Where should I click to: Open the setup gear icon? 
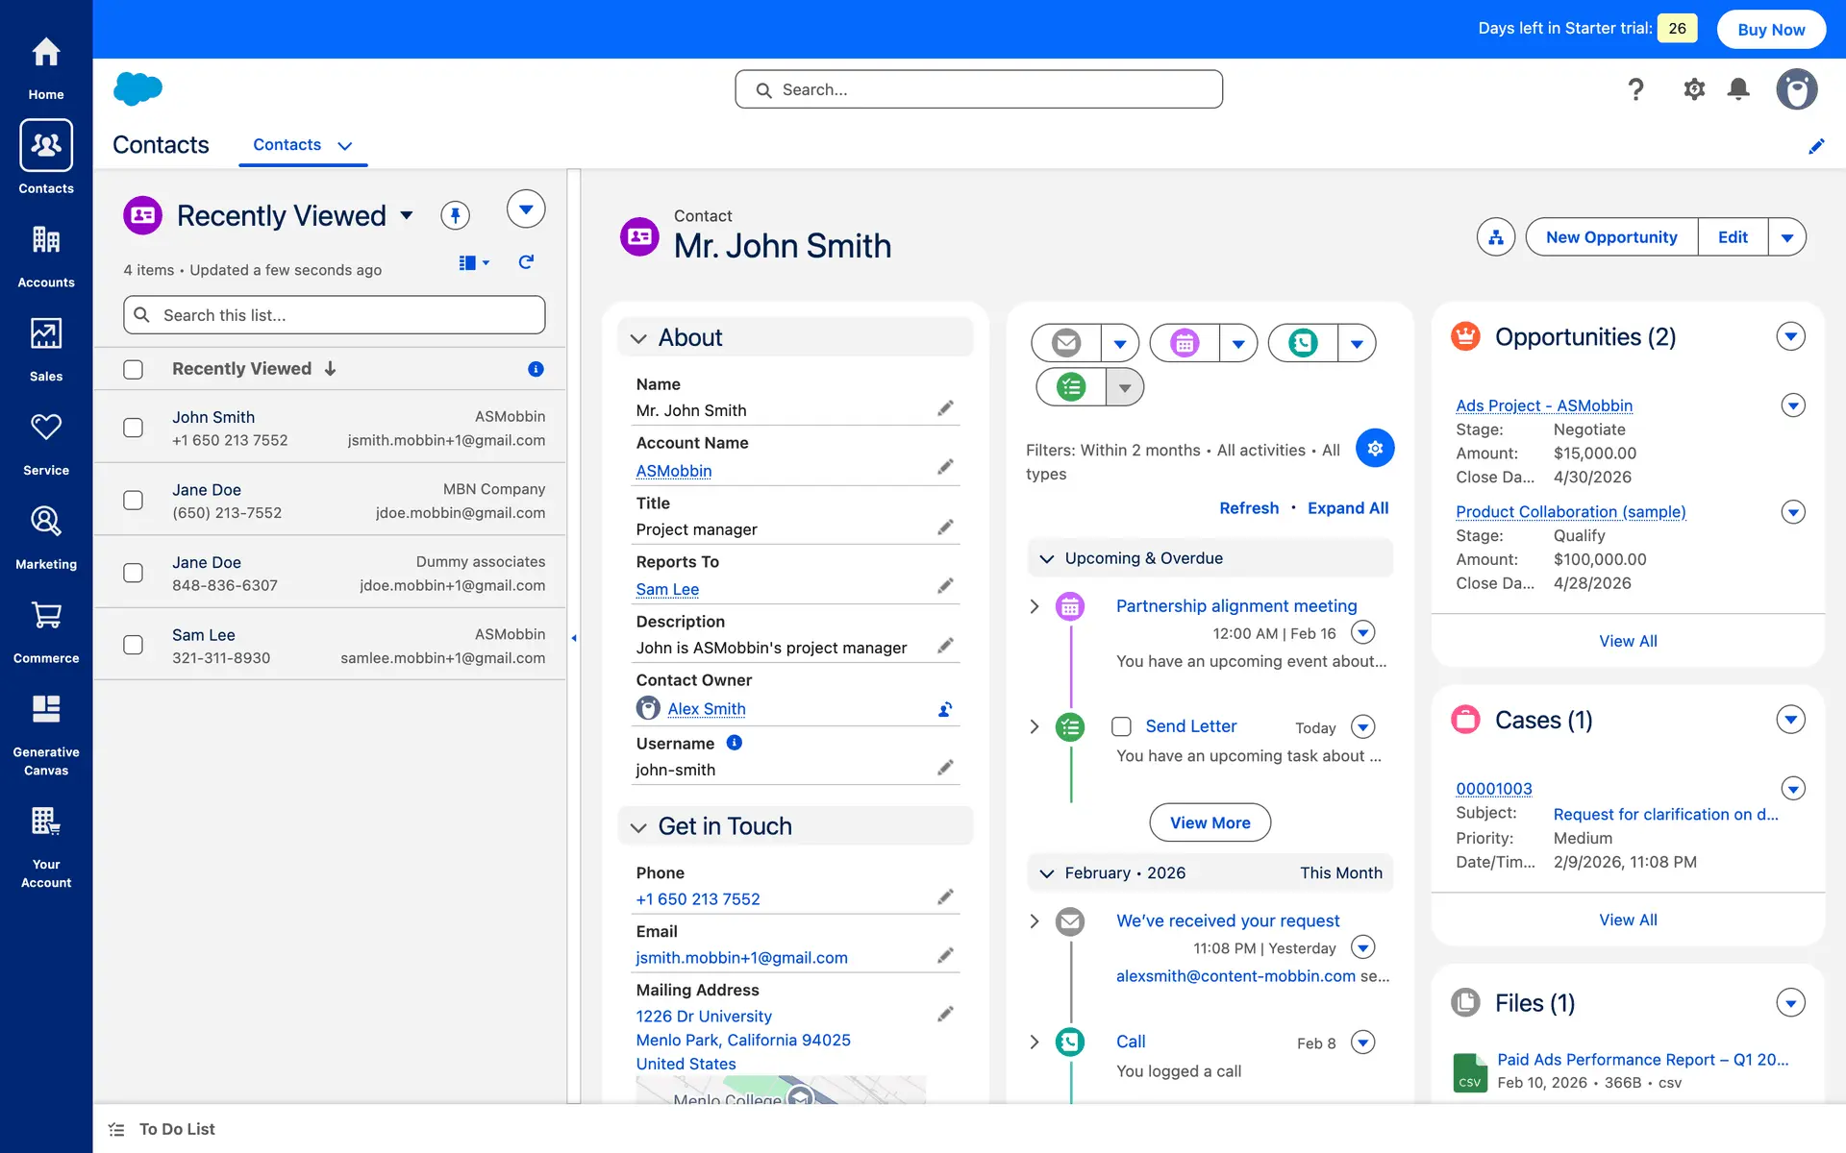(1693, 89)
